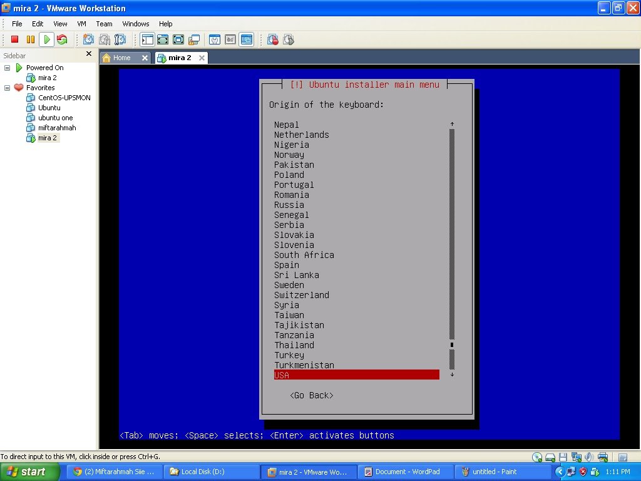The height and width of the screenshot is (481, 641).
Task: Open the snapshot manager icon
Action: (120, 39)
